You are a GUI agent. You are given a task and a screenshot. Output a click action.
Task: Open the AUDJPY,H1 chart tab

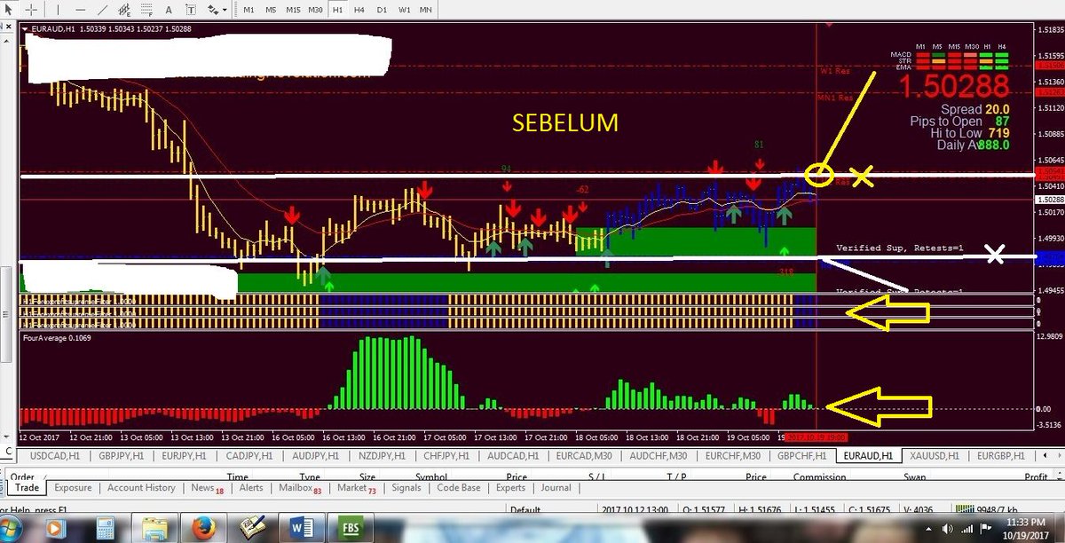tap(316, 455)
